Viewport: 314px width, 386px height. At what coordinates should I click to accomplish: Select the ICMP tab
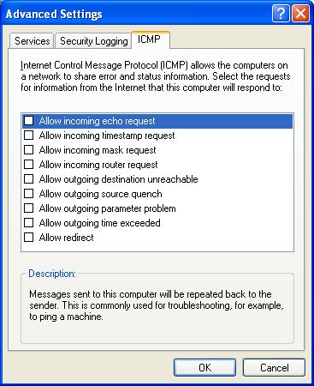(x=150, y=39)
